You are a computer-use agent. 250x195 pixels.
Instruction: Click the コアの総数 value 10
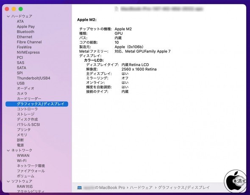coord(117,42)
